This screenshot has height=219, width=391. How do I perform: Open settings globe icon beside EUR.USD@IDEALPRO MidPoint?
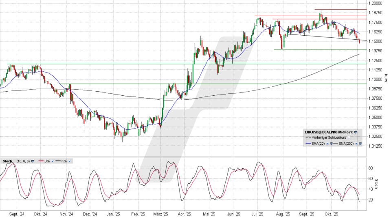[x=356, y=132]
